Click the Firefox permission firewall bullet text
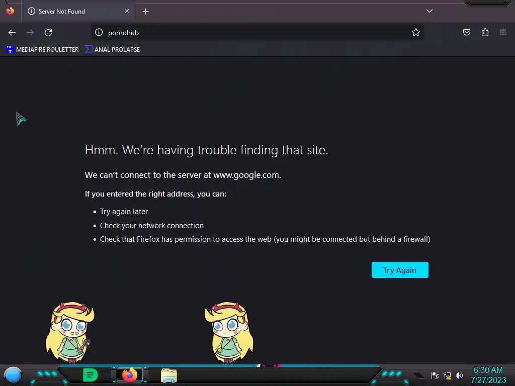Screen dimensions: 515x386 coord(265,239)
